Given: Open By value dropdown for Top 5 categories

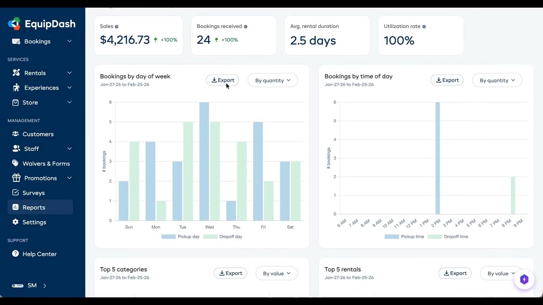Looking at the screenshot, I should coord(277,273).
